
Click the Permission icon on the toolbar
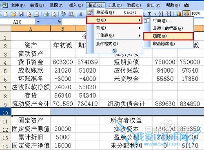29,14
